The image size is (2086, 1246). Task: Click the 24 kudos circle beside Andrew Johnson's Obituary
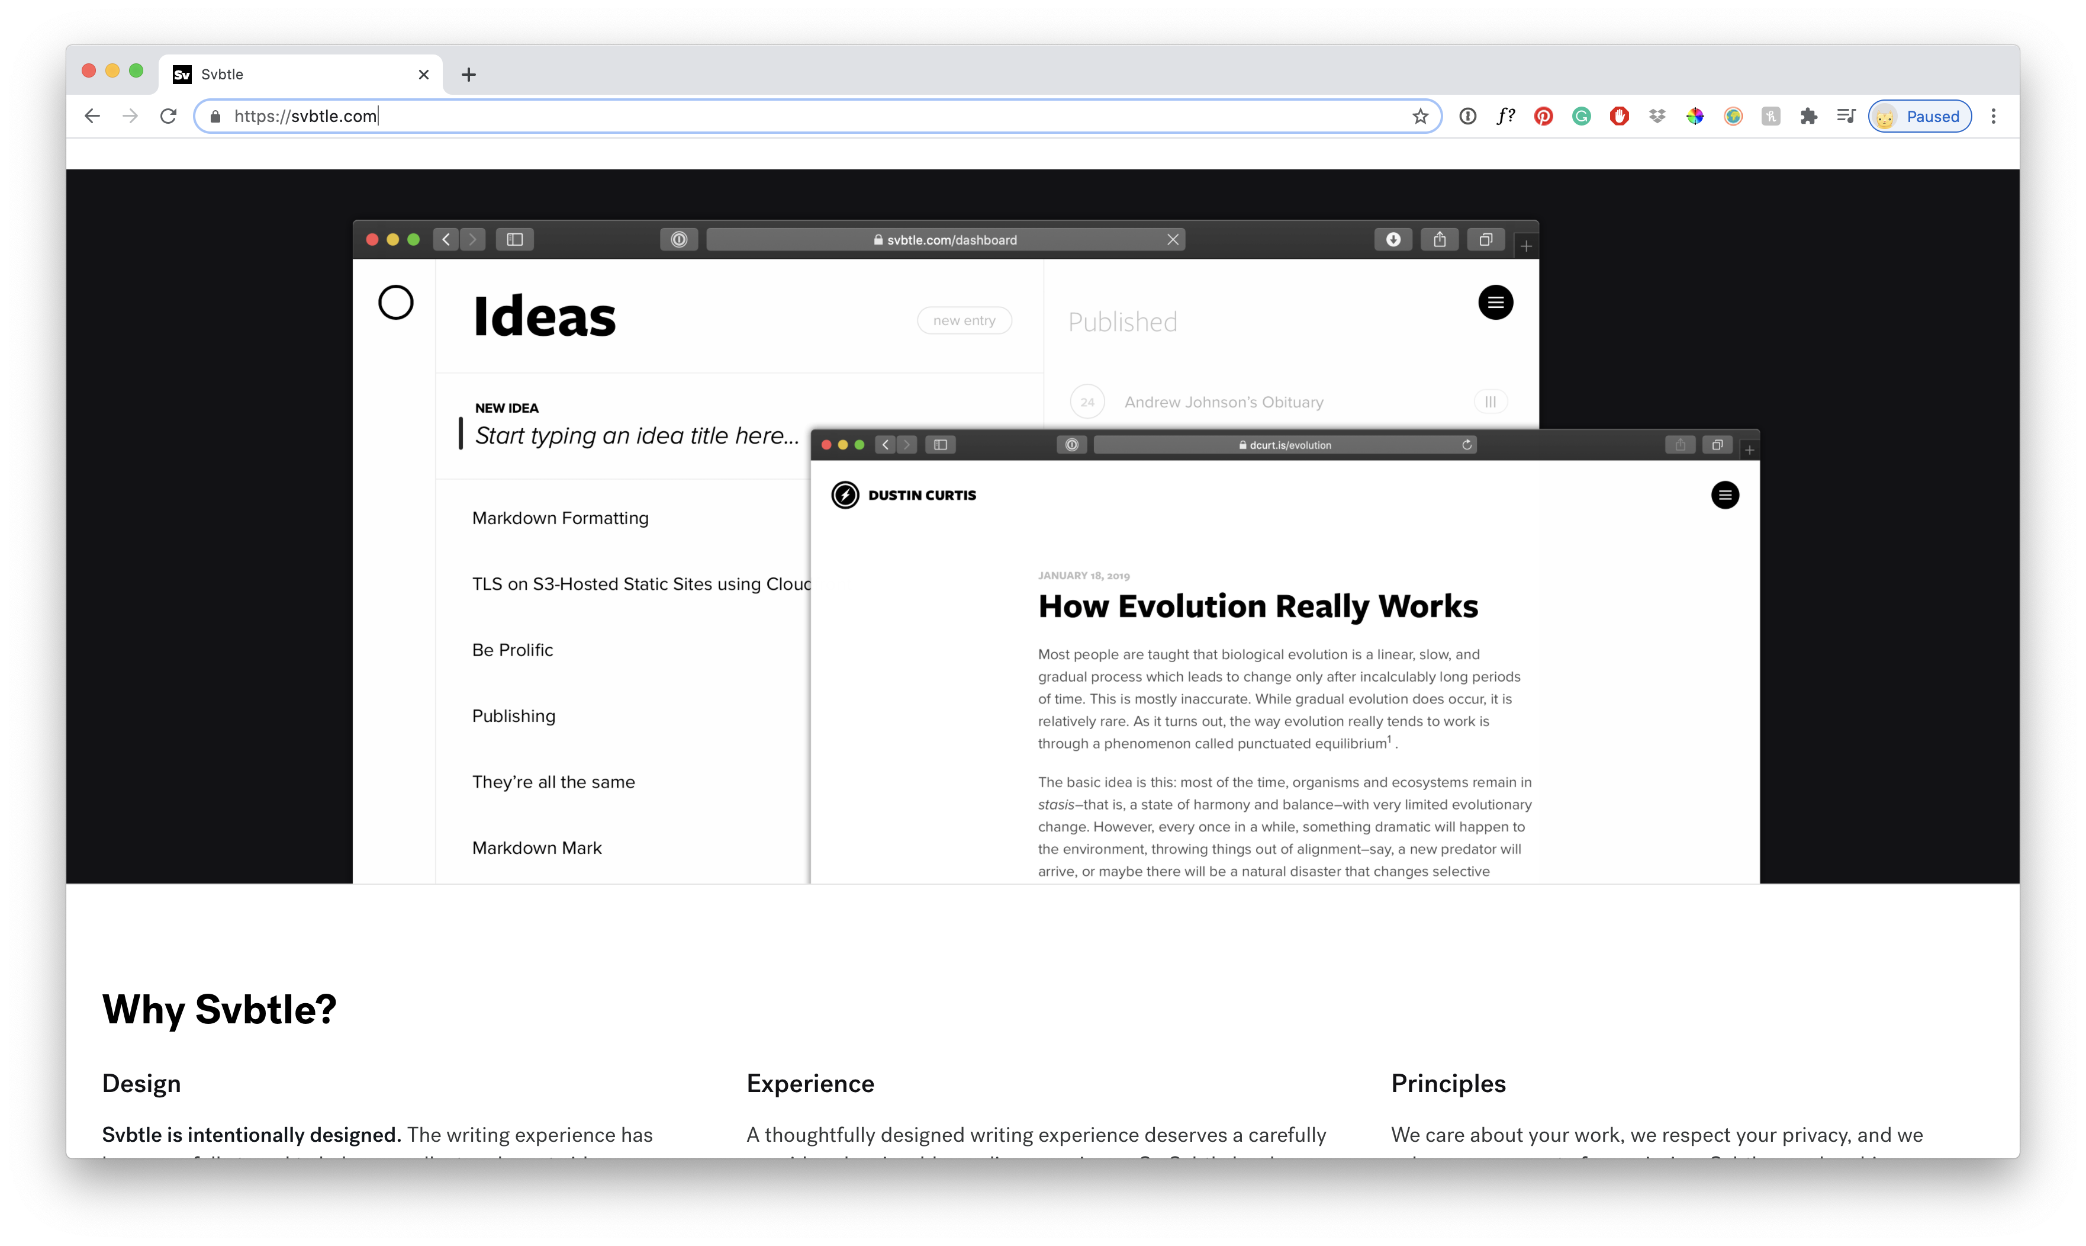(1087, 402)
